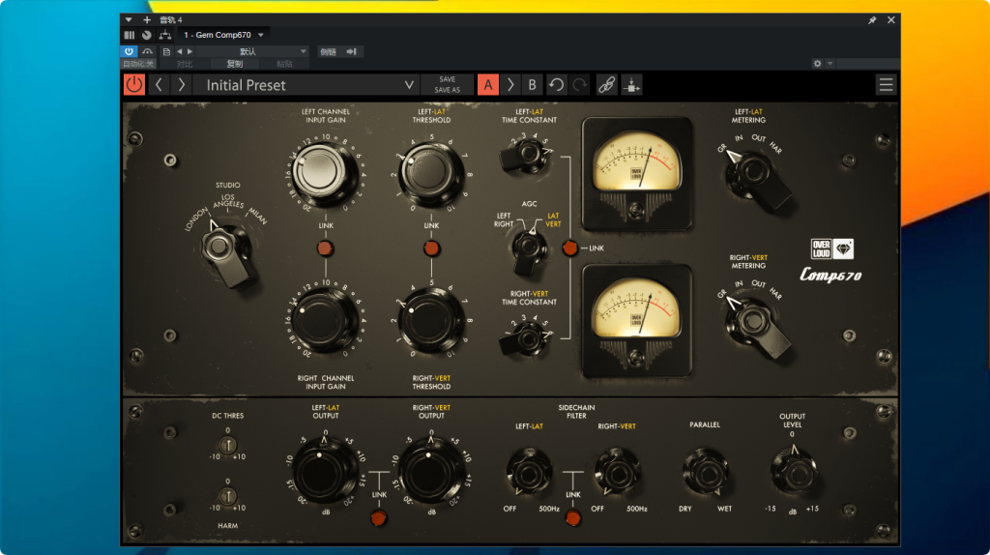Click the Right Channel Input Gain knob
The image size is (990, 555).
(325, 321)
